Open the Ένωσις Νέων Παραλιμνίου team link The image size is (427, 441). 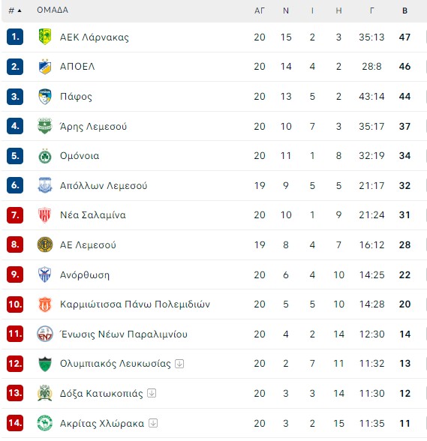point(124,334)
